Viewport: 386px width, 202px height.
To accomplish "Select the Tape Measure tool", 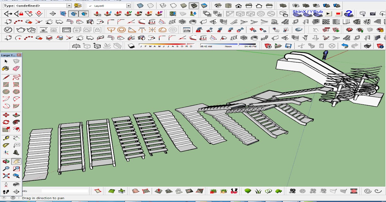I will [x=6, y=138].
